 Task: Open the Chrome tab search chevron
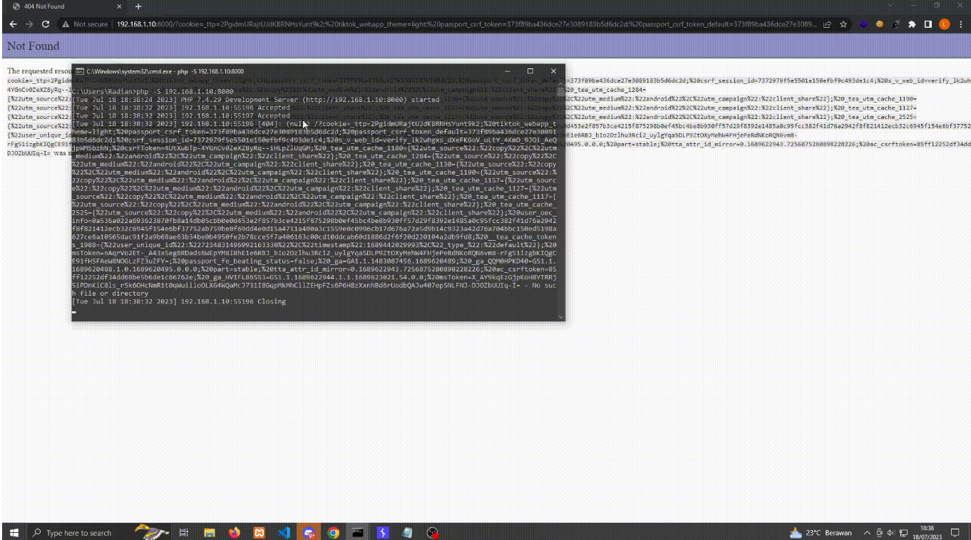coord(890,6)
